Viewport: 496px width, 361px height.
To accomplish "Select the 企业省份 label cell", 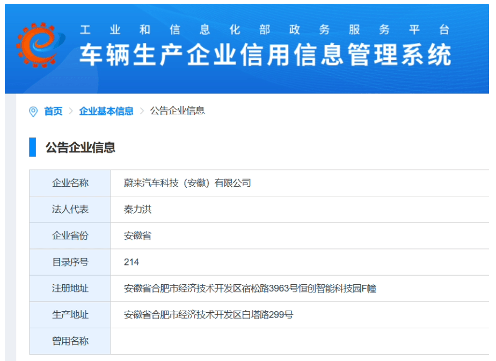I will [70, 236].
